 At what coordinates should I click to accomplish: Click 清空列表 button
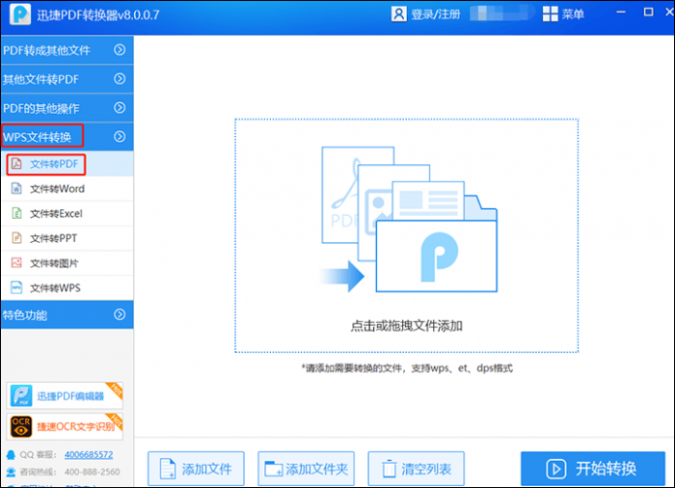pyautogui.click(x=417, y=468)
